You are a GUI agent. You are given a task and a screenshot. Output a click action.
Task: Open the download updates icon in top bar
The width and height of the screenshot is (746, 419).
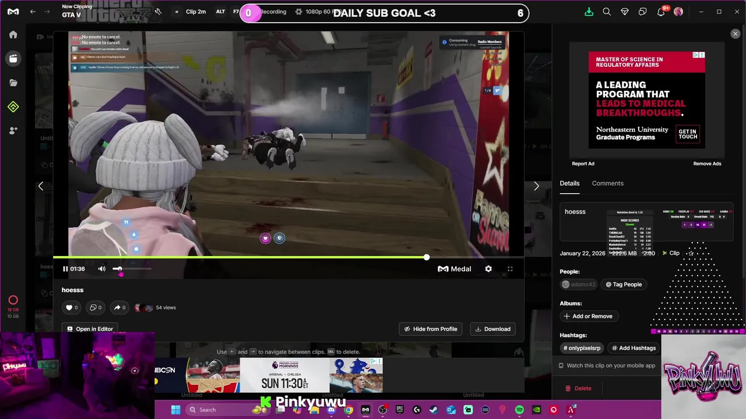pos(589,12)
